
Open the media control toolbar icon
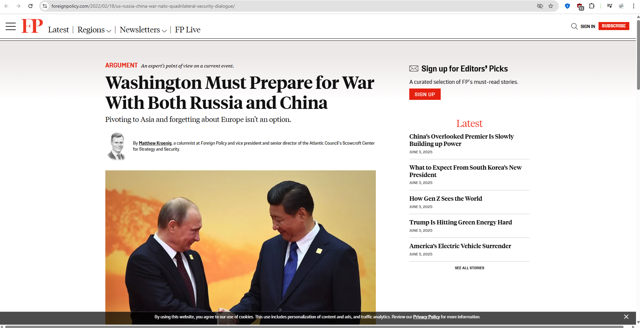(x=610, y=6)
